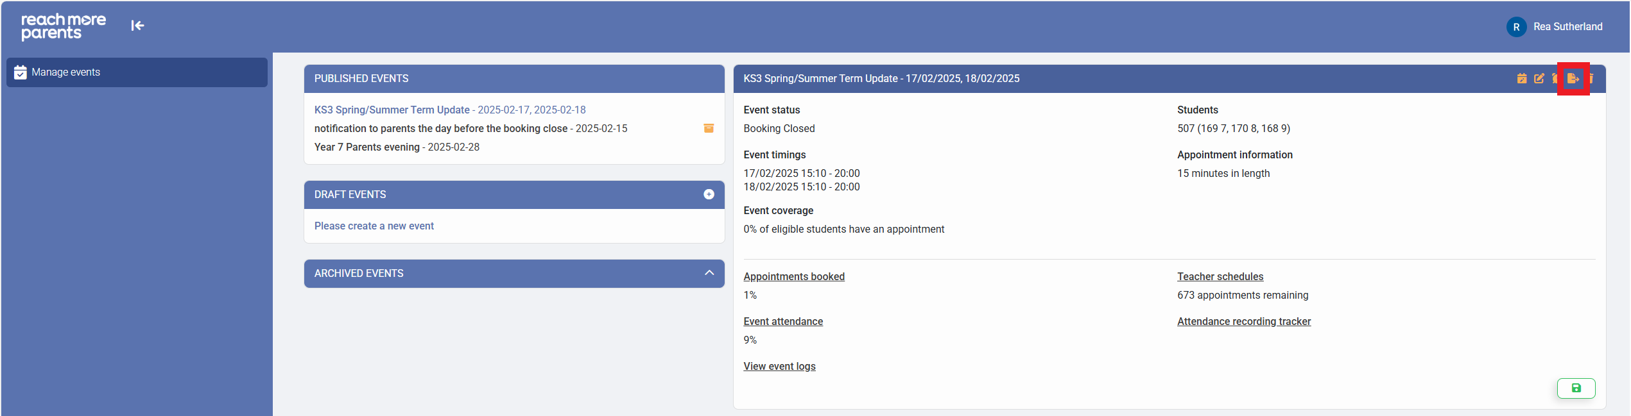
Task: Open the Rea Sutherland user menu
Action: point(1567,27)
